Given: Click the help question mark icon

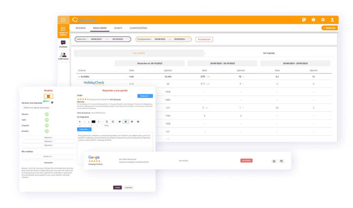Looking at the screenshot, I should pos(313,20).
